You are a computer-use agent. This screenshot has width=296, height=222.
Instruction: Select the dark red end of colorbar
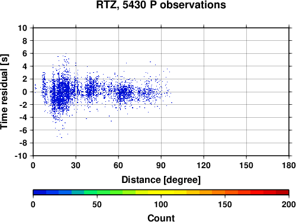tap(282, 192)
